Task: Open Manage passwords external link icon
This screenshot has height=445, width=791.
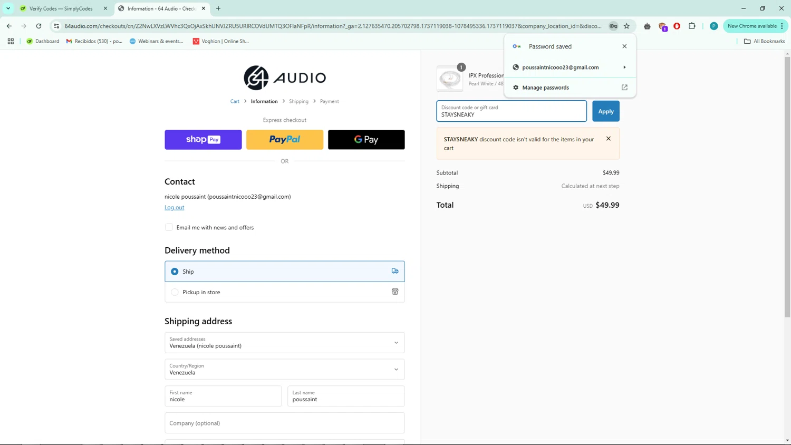Action: 624,88
